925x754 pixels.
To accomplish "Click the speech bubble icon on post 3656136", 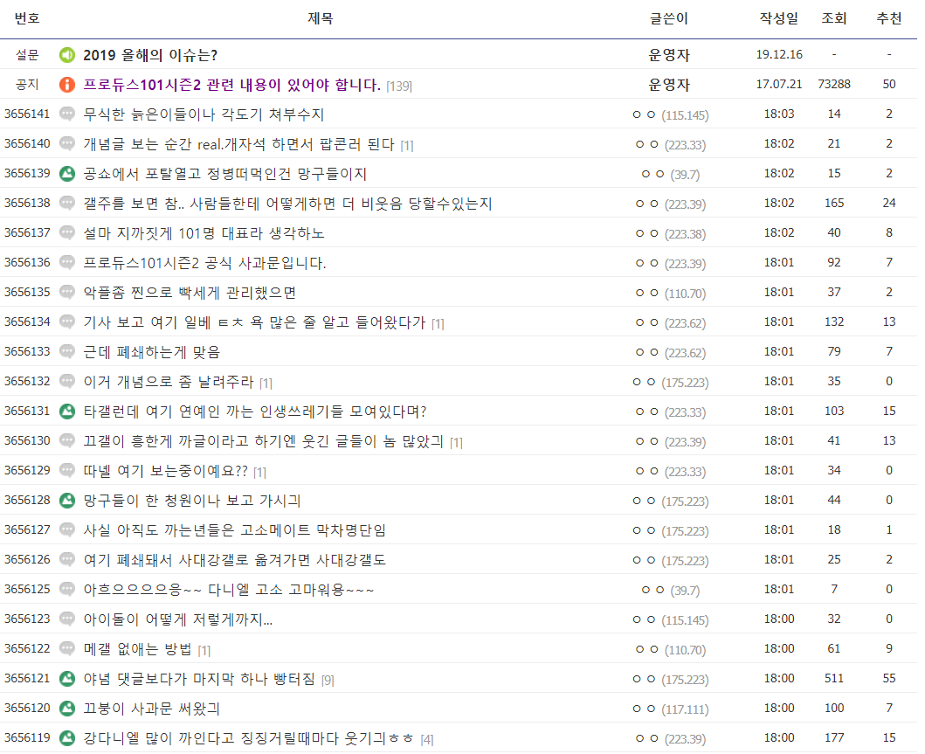I will point(67,263).
